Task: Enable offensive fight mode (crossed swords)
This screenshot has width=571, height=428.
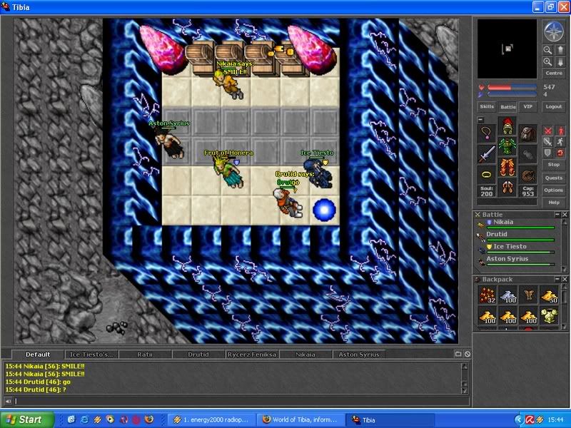Action: tap(547, 131)
